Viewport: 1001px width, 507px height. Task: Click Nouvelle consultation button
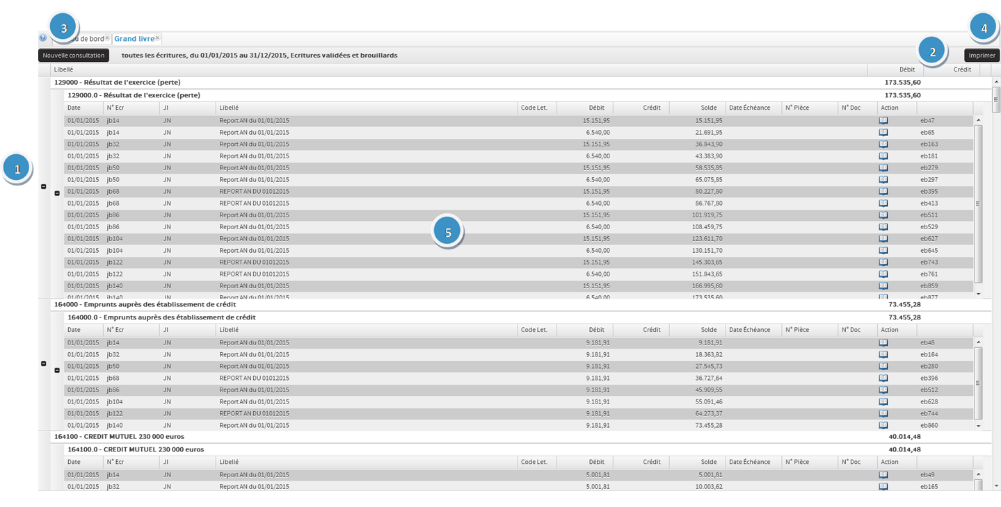(74, 56)
